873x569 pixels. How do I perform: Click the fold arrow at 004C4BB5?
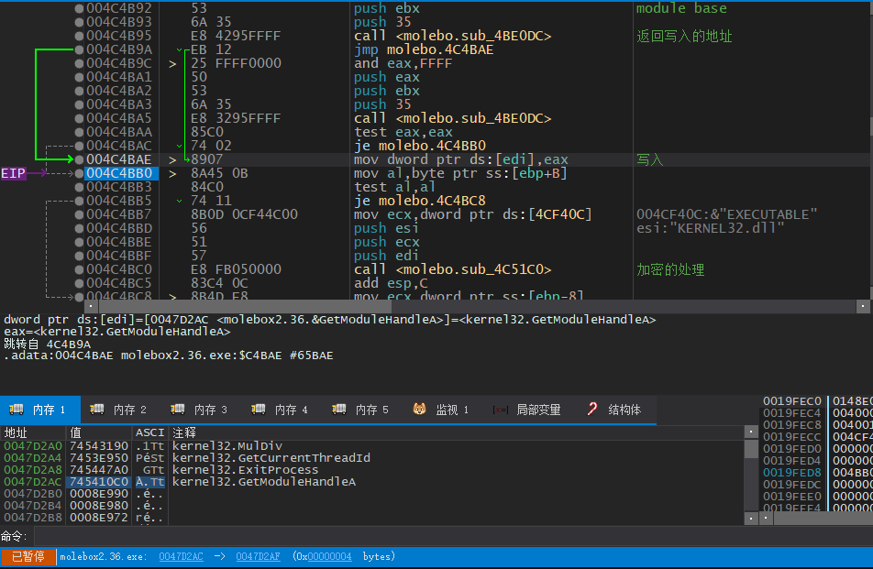(180, 201)
